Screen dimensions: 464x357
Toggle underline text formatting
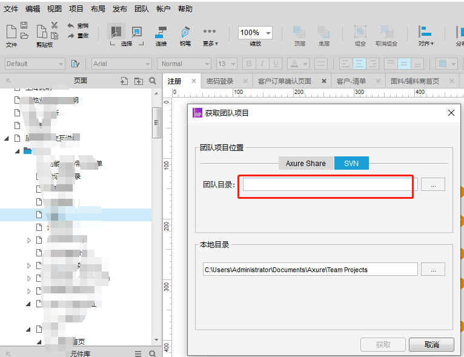pyautogui.click(x=277, y=64)
